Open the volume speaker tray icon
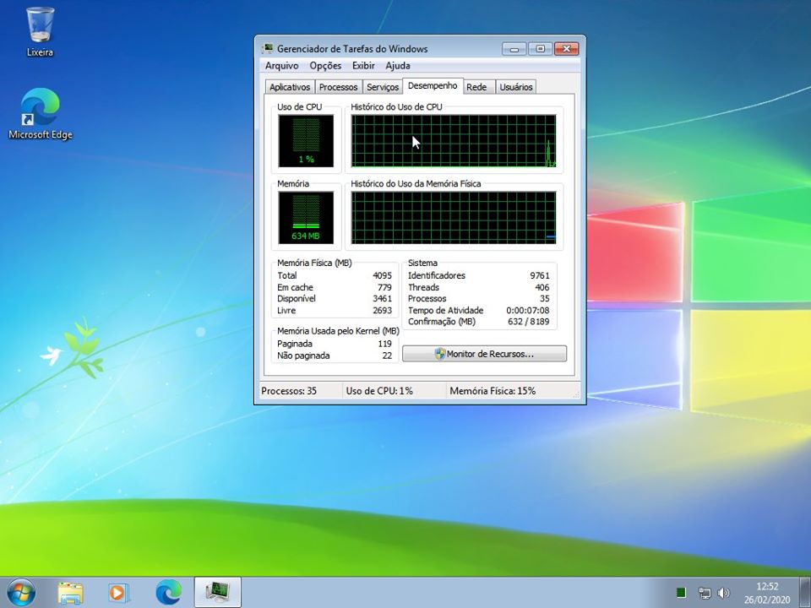Viewport: 811px width, 608px height. [724, 593]
